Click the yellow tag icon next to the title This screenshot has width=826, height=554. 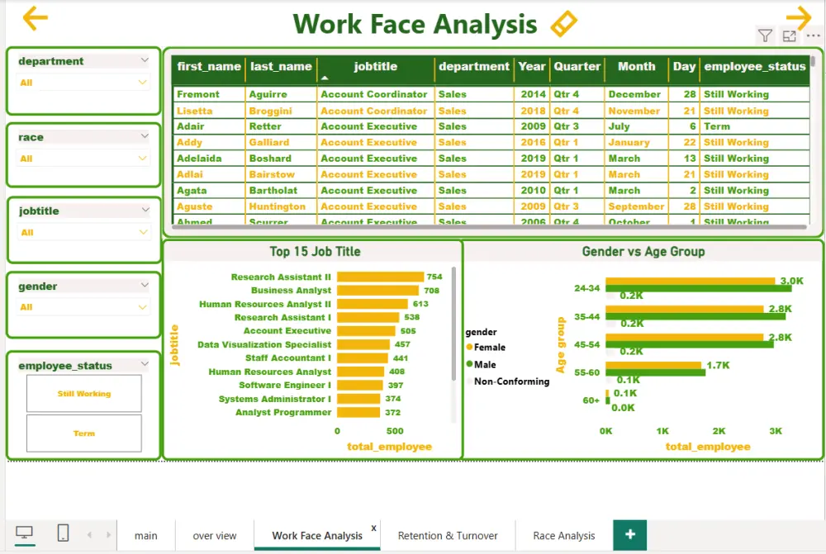click(x=565, y=25)
